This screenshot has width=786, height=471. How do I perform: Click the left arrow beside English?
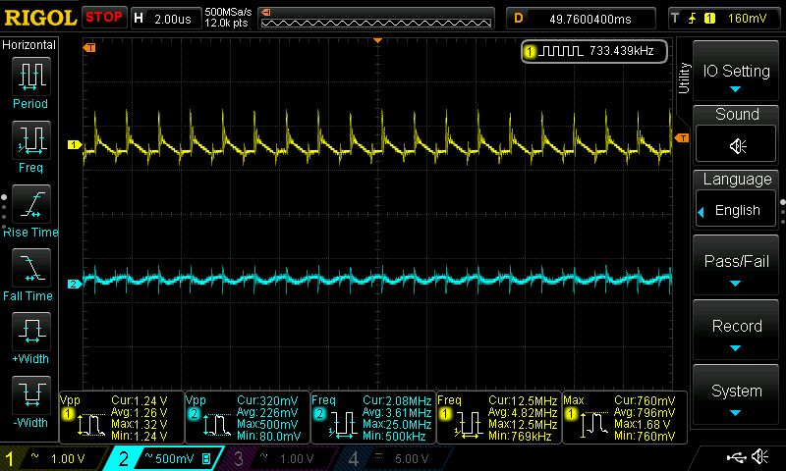click(x=701, y=212)
